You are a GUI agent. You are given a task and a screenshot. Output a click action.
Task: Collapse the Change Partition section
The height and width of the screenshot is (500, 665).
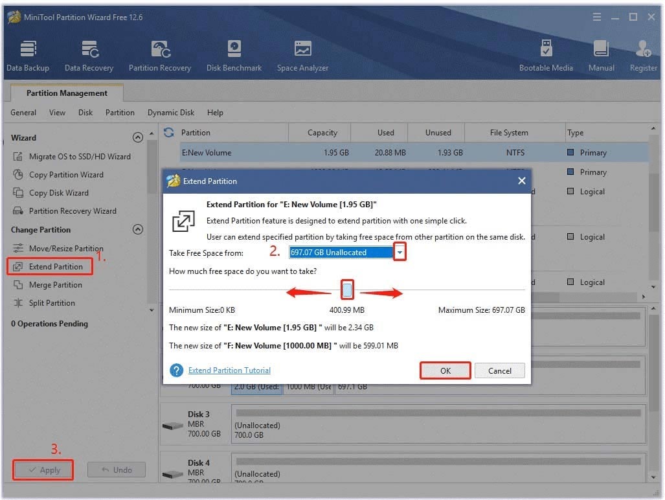pyautogui.click(x=137, y=230)
